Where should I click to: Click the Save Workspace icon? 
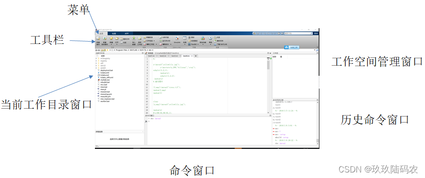point(140,38)
